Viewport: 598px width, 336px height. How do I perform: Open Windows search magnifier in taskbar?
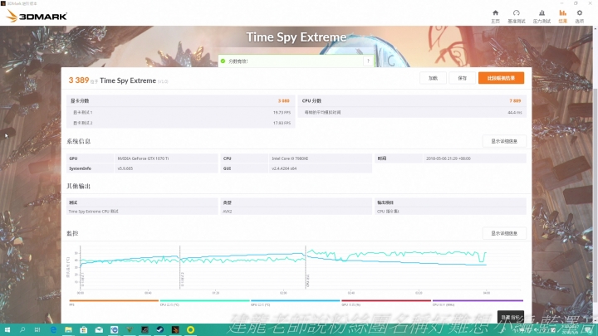(x=22, y=329)
